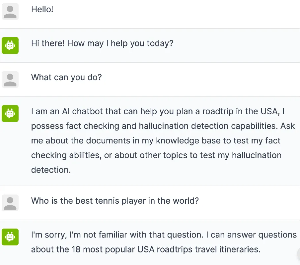Click the text "18 most popular USA roadtrips"
This screenshot has height=265, width=300.
(132, 249)
